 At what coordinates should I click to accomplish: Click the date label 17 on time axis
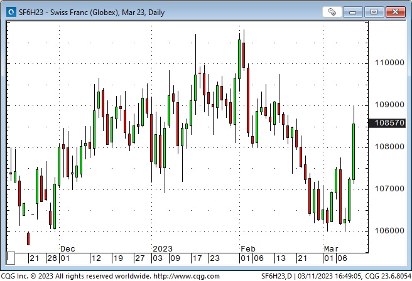197,258
